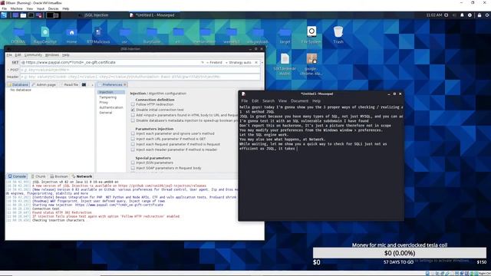Toggle Disable database's metadata injection checkbox
The image size is (491, 276).
133,120
